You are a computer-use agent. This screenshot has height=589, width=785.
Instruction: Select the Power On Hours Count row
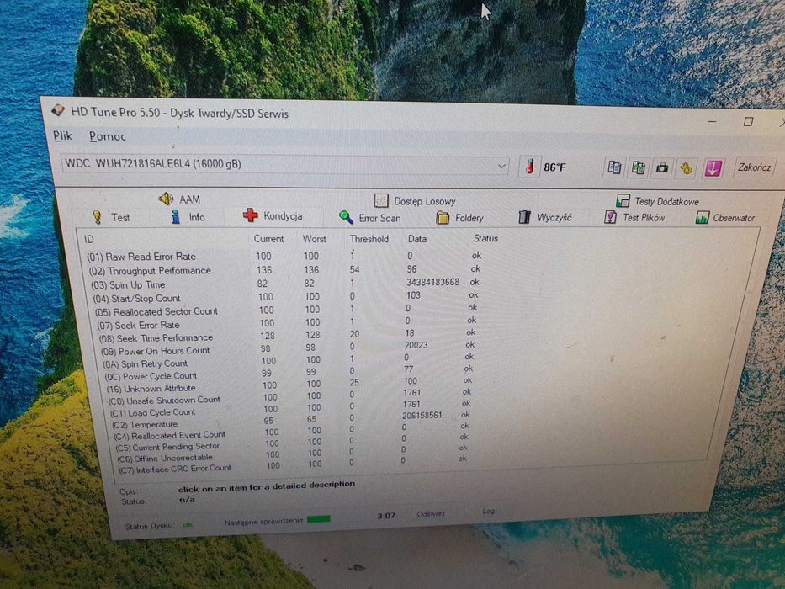click(x=288, y=348)
